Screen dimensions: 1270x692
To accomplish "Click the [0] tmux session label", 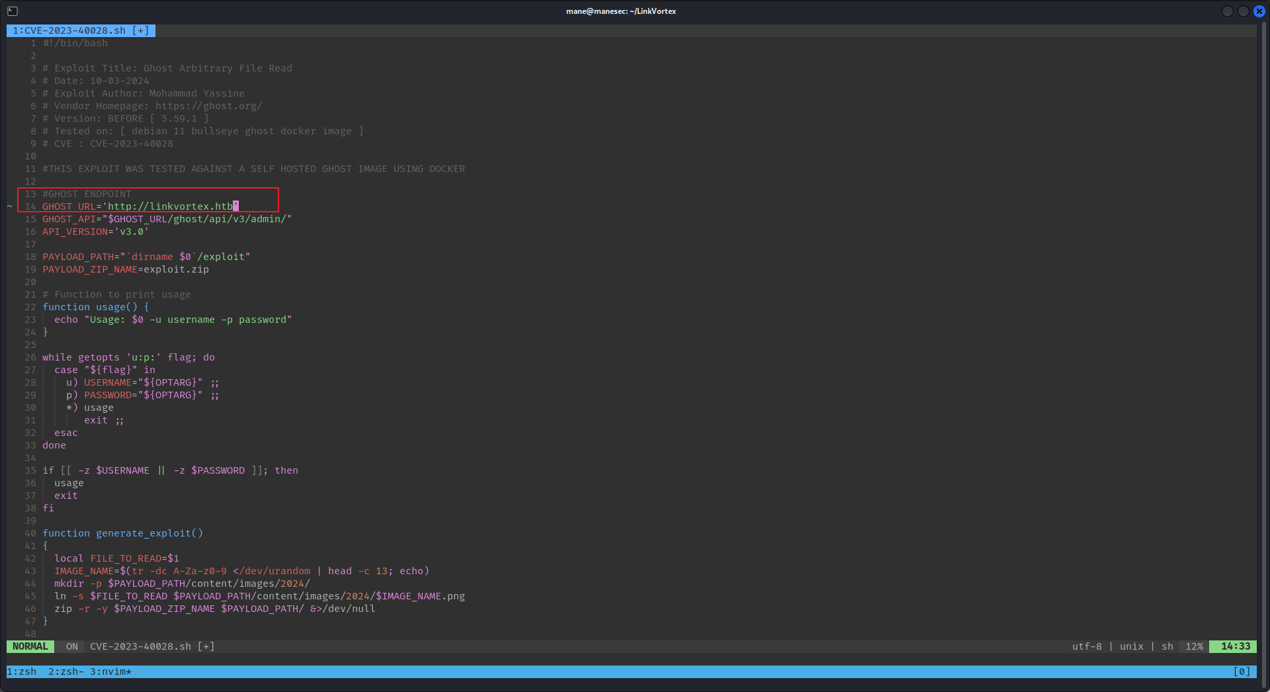I will (1242, 671).
